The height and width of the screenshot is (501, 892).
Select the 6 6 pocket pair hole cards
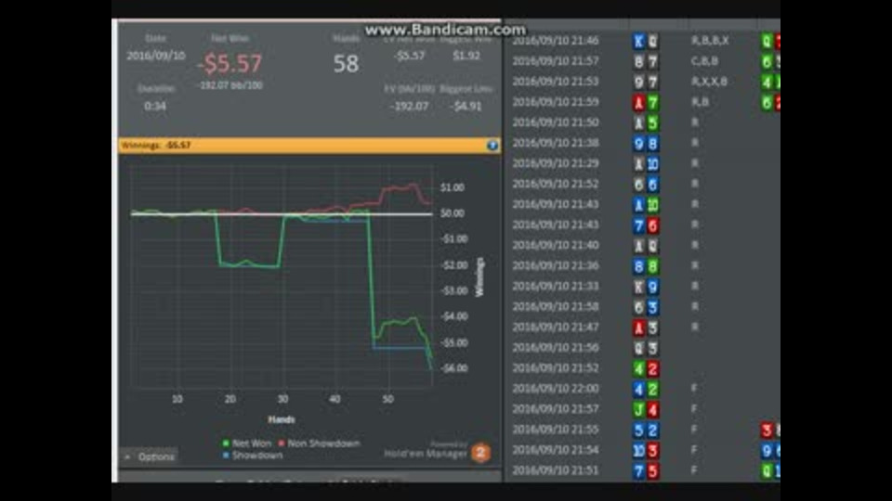point(646,184)
